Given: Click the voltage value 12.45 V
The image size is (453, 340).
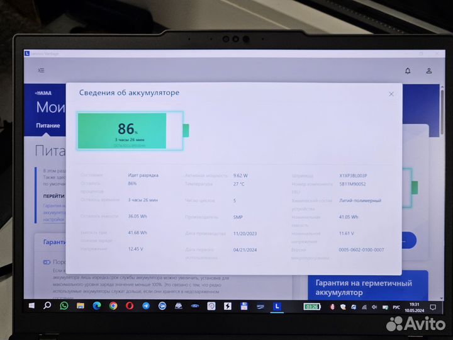Looking at the screenshot, I should pos(135,249).
